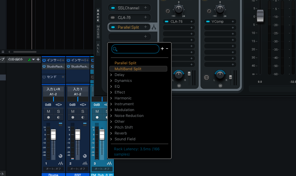Add a send on the Drums channel
Image resolution: width=296 pixels, height=176 pixels.
tap(63, 77)
